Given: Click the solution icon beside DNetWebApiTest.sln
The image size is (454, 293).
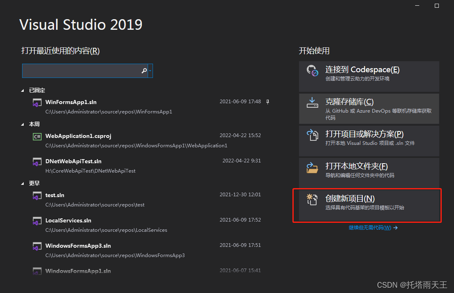Looking at the screenshot, I should click(37, 162).
